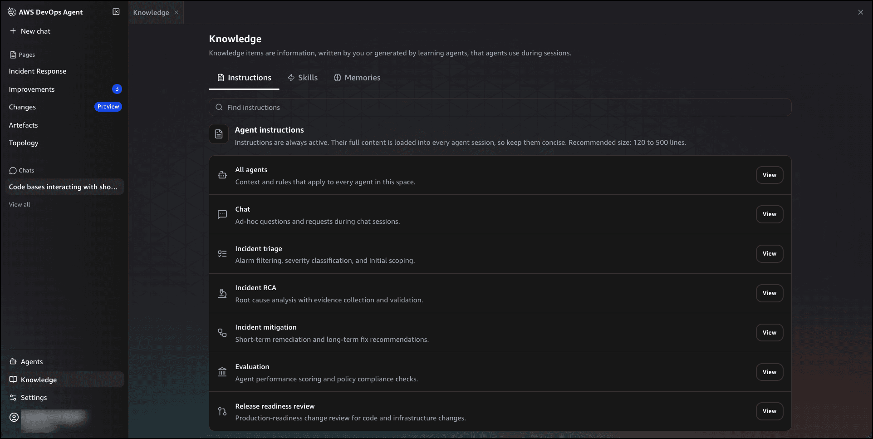Open Incident Response page
Screen dimensions: 873x439
38,71
